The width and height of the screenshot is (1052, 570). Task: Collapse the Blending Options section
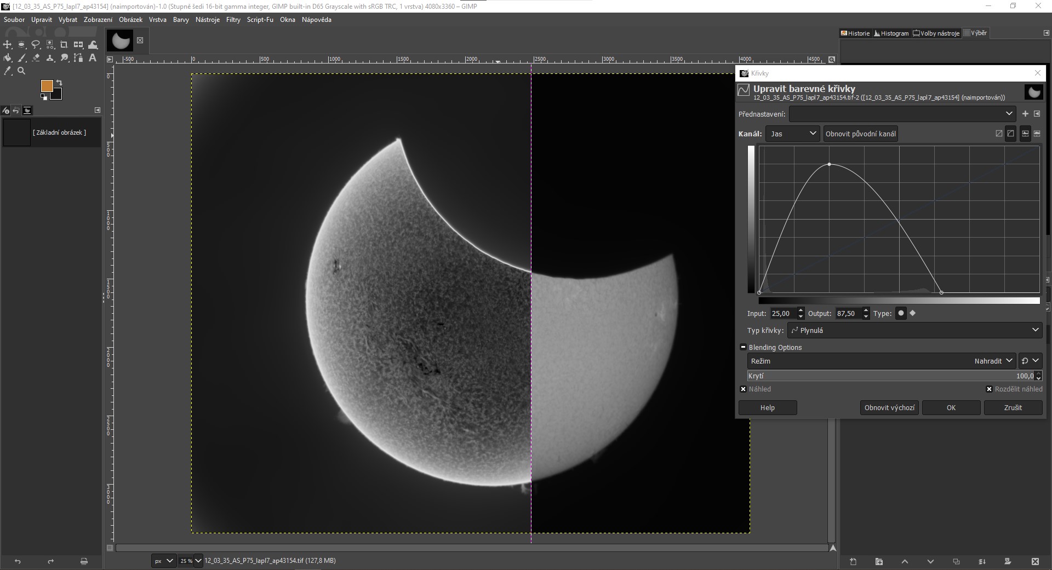click(743, 347)
